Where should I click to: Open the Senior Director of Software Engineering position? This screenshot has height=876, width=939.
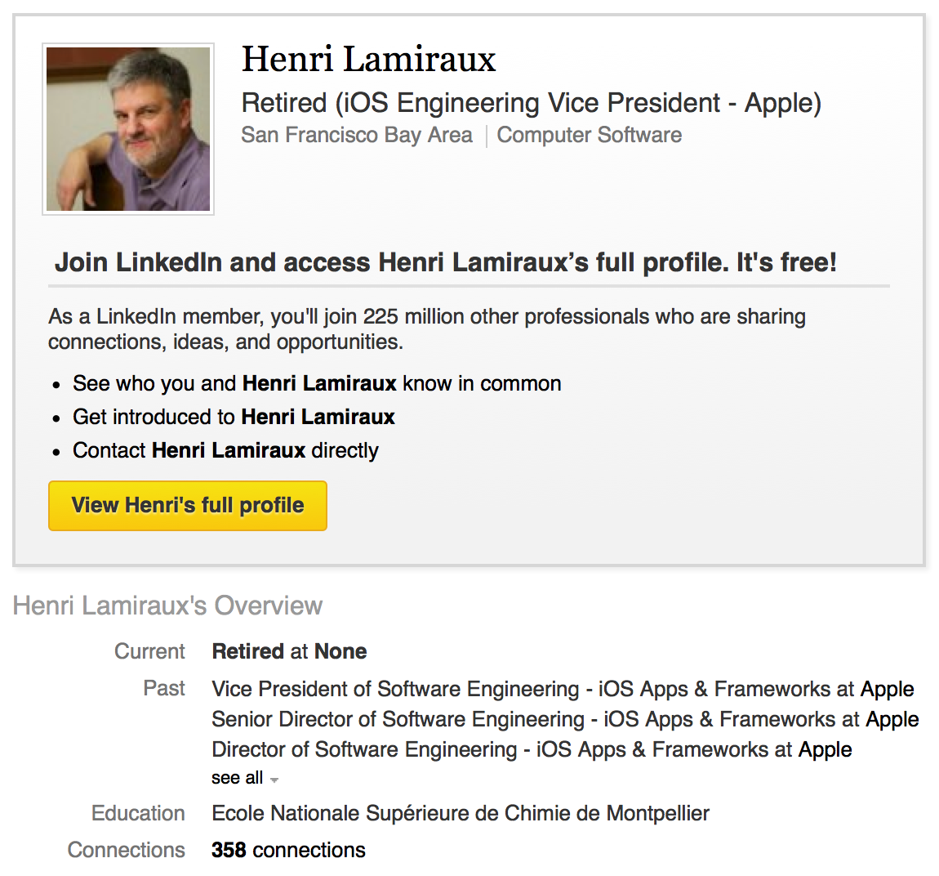398,719
